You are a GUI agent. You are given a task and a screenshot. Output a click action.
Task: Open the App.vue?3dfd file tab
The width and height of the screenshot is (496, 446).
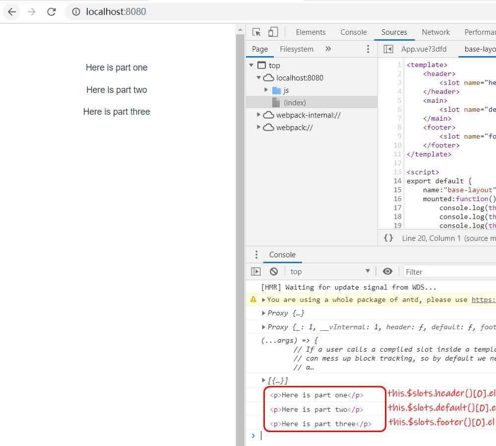tap(424, 49)
